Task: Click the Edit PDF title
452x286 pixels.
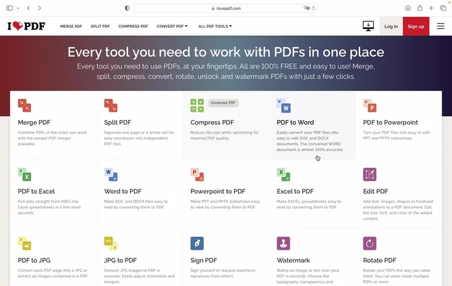Action: pos(375,191)
